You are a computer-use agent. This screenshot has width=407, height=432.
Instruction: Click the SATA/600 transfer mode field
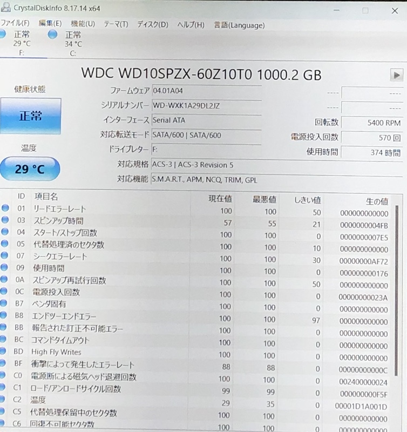[206, 136]
